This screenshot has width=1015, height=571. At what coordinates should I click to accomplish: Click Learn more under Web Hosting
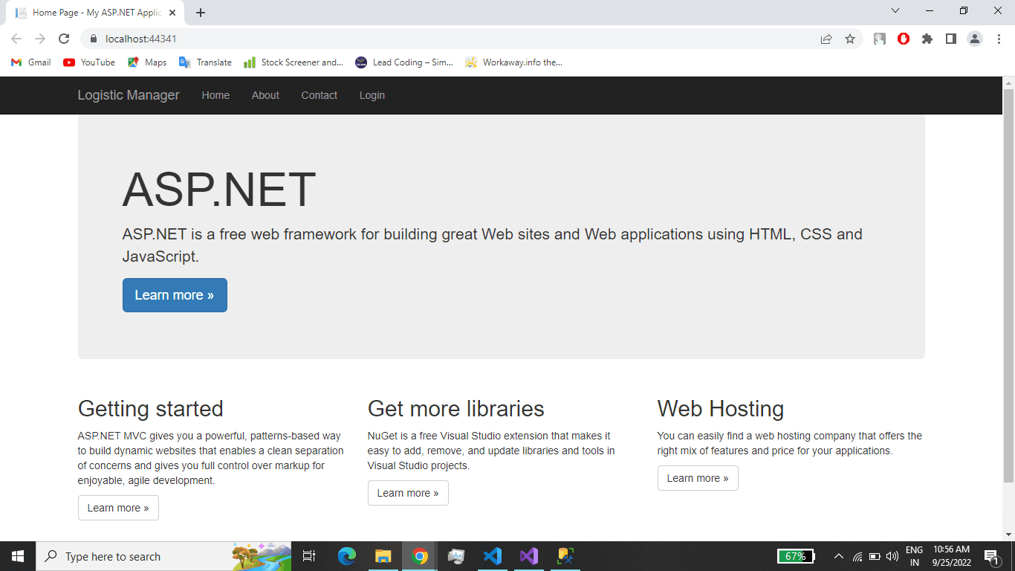coord(698,478)
